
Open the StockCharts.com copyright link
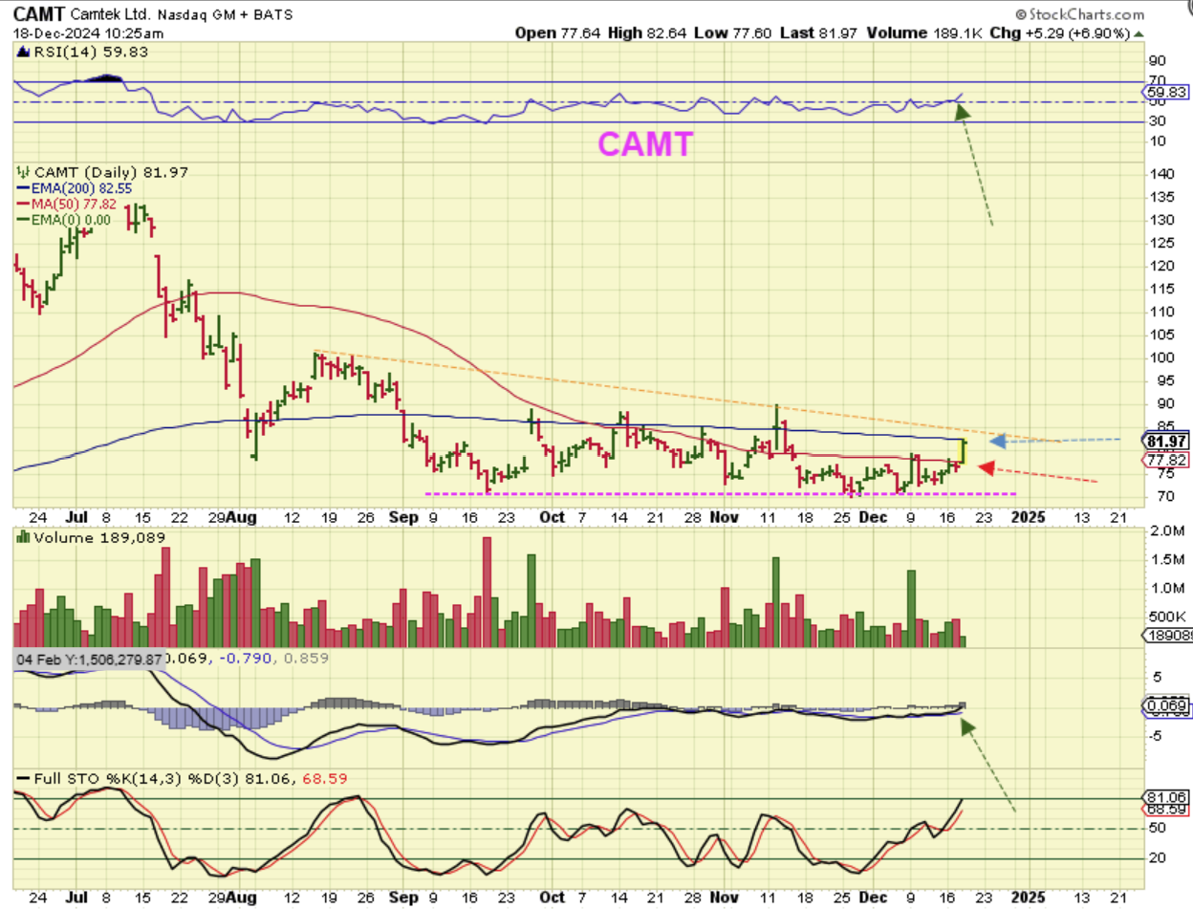[1079, 14]
